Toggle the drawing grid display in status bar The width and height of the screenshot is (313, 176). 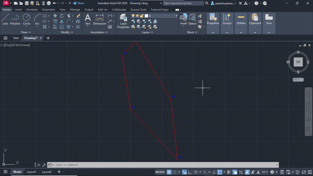click(x=169, y=172)
